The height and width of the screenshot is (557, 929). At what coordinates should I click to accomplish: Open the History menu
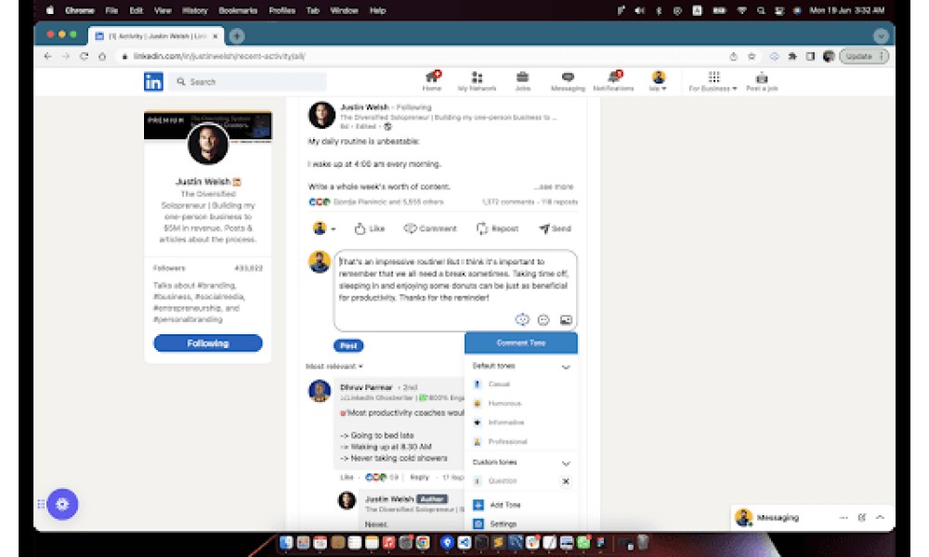click(195, 10)
